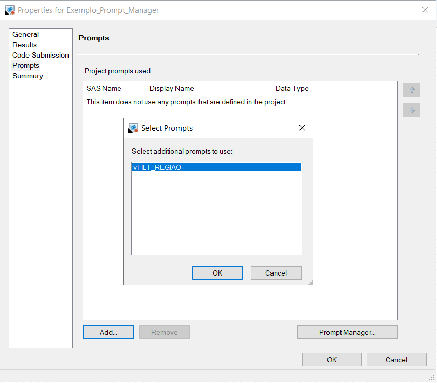
Task: Select the General properties page
Action: [x=25, y=34]
